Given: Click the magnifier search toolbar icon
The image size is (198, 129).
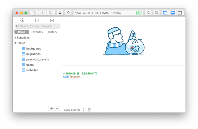Looking at the screenshot, I should [148, 13].
